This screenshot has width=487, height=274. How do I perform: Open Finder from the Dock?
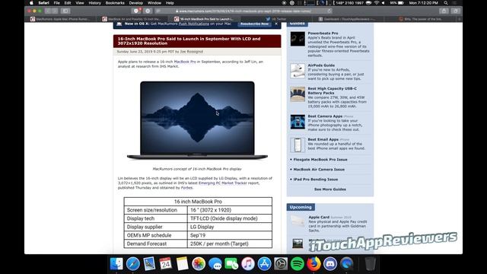click(116, 264)
